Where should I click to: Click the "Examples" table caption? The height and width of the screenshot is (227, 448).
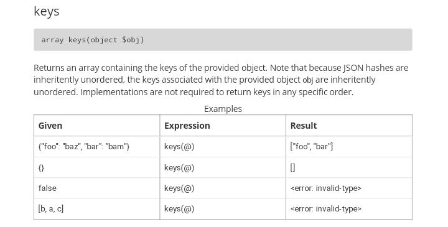(223, 109)
